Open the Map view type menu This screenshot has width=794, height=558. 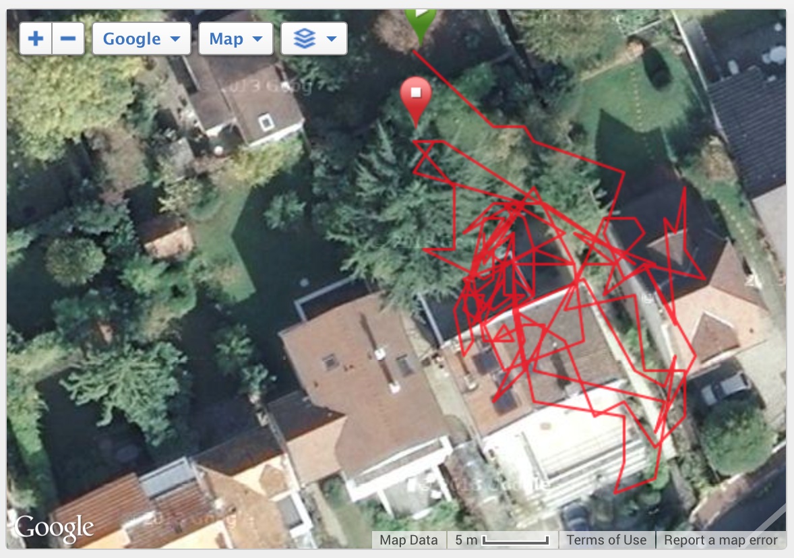pos(236,38)
